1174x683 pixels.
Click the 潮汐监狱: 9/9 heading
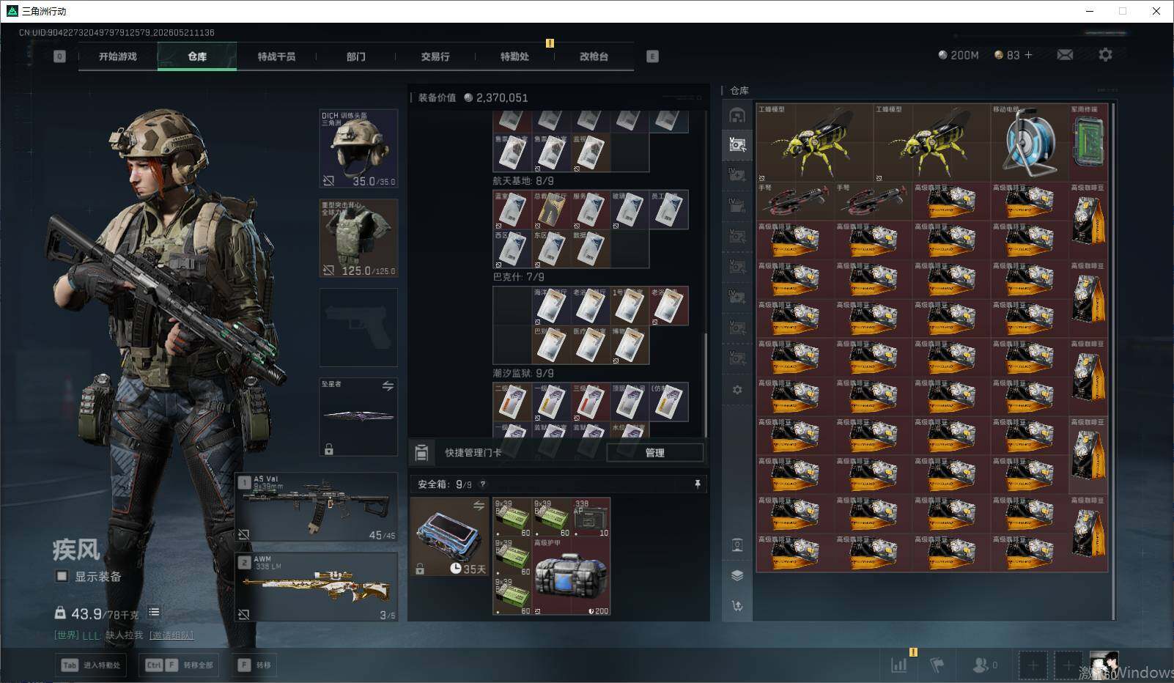pyautogui.click(x=523, y=374)
